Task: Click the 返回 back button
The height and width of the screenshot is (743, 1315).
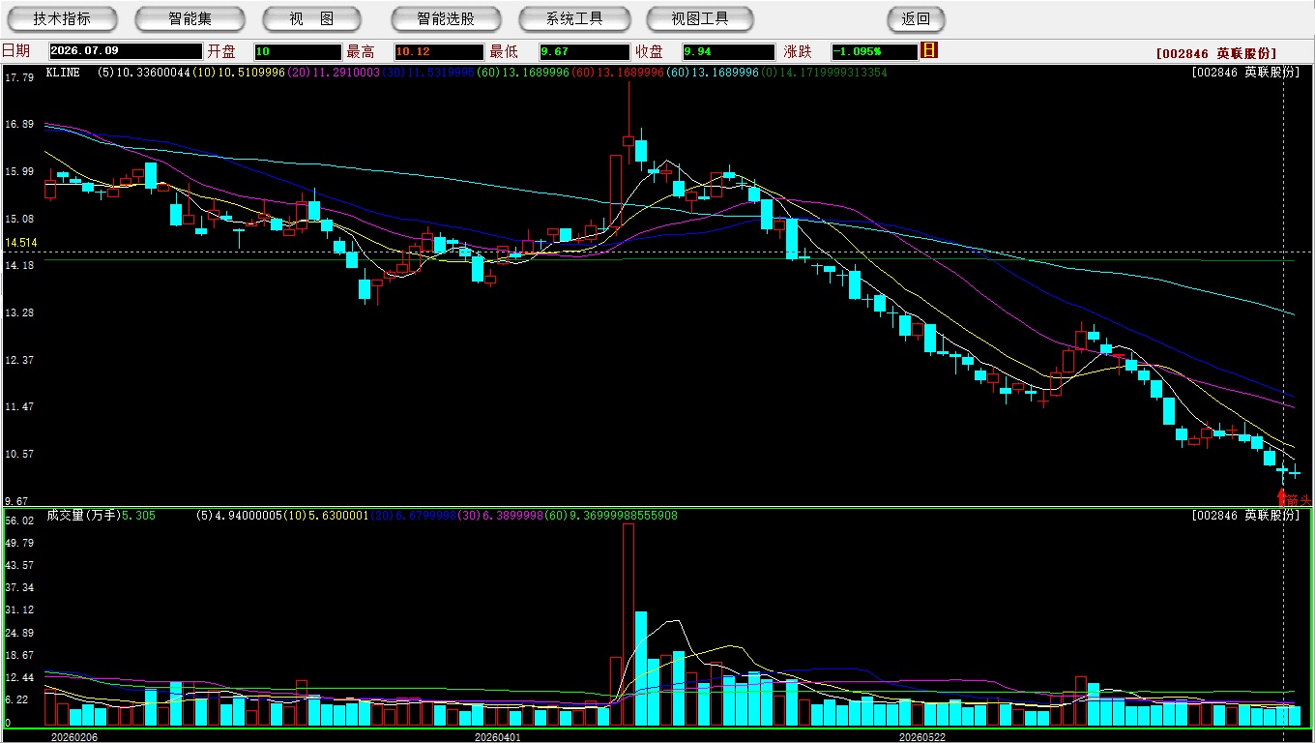Action: coord(916,18)
